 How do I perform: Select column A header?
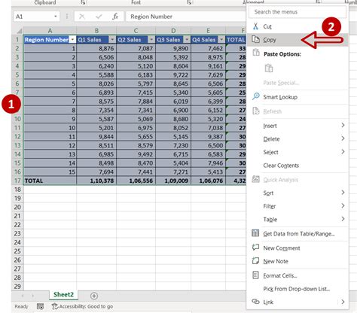(50, 31)
